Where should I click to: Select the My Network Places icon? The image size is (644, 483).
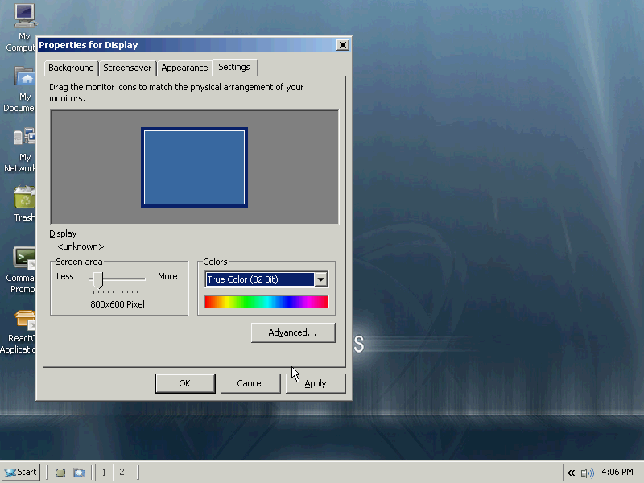(x=25, y=138)
